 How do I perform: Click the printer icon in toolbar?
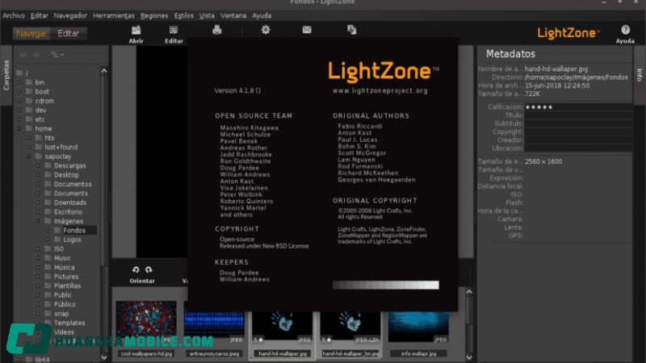point(216,31)
